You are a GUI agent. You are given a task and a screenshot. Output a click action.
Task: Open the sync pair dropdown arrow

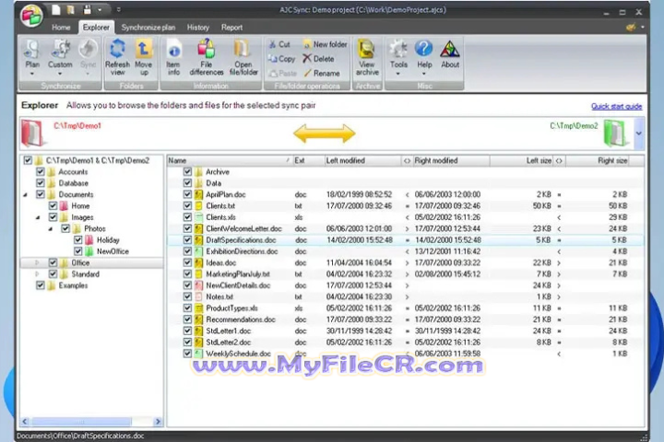click(639, 134)
